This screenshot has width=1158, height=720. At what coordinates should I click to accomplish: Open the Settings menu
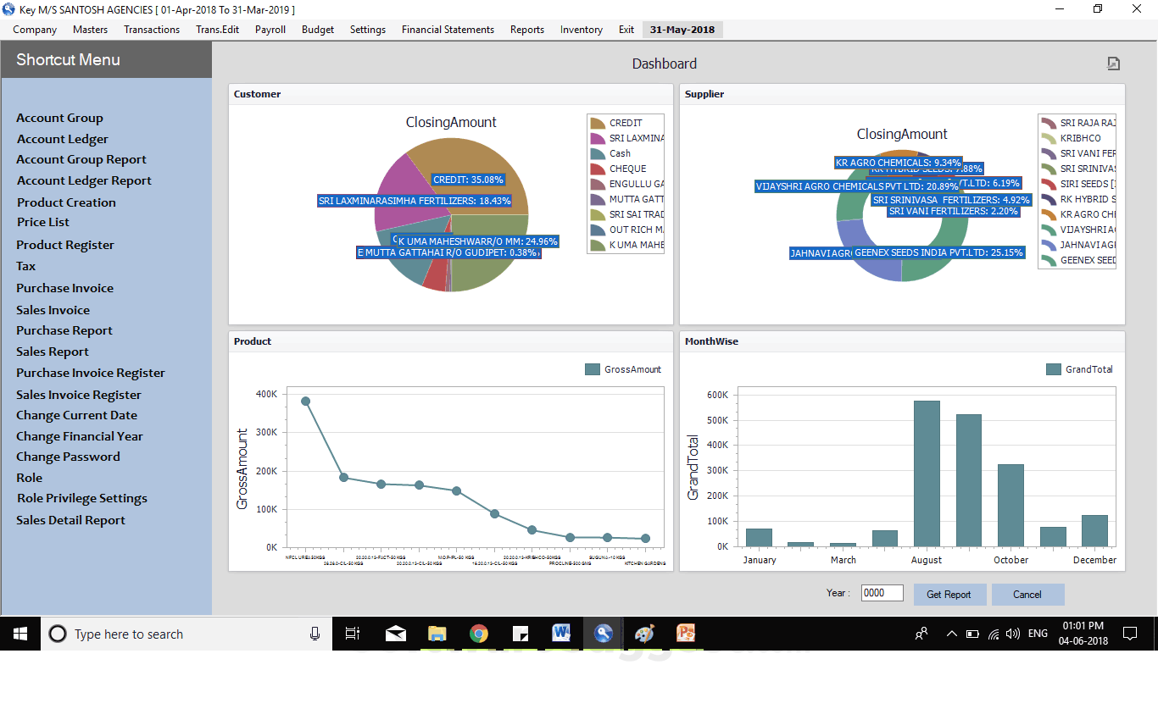pos(368,30)
